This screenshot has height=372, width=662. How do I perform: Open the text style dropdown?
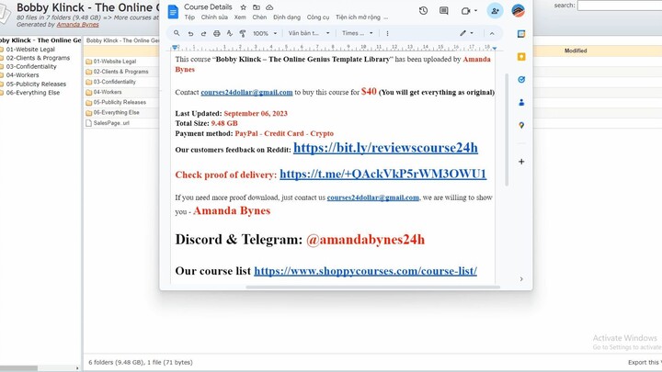pyautogui.click(x=308, y=33)
